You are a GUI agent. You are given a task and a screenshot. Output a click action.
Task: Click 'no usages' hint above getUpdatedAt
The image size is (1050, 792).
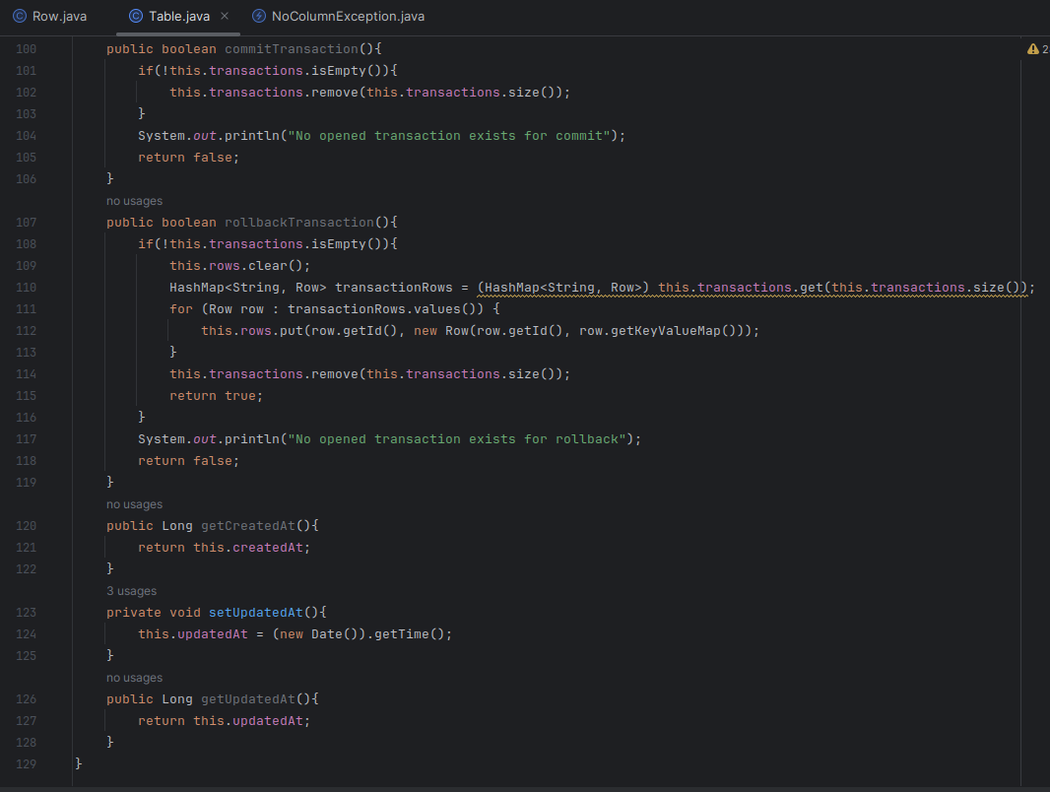tap(134, 678)
